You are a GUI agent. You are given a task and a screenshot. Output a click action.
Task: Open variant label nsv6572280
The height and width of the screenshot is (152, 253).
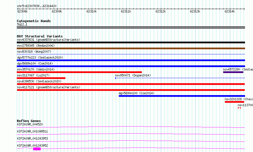231,69
